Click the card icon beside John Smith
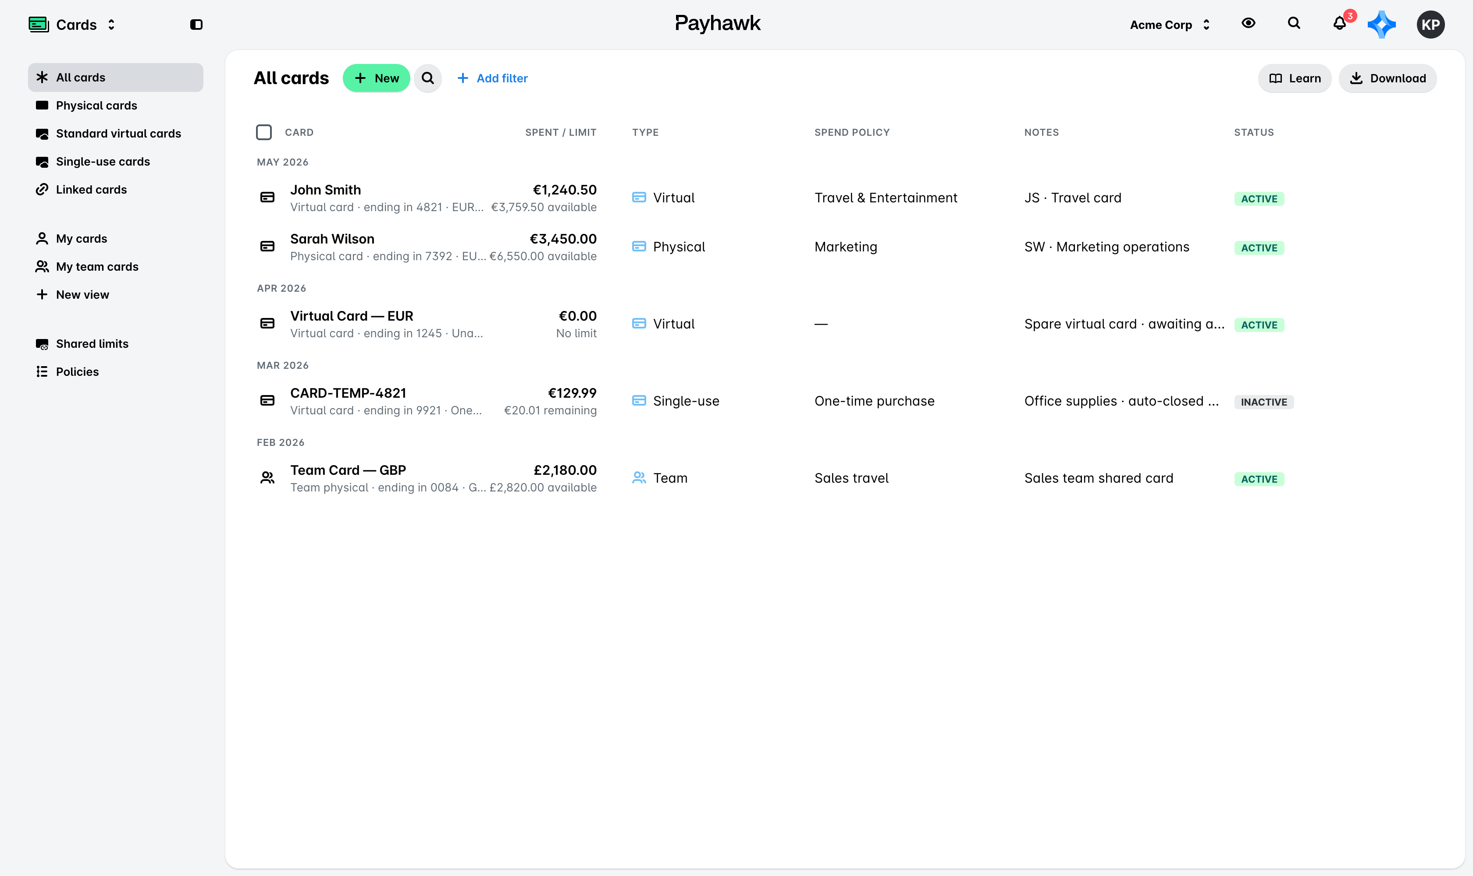 (267, 197)
